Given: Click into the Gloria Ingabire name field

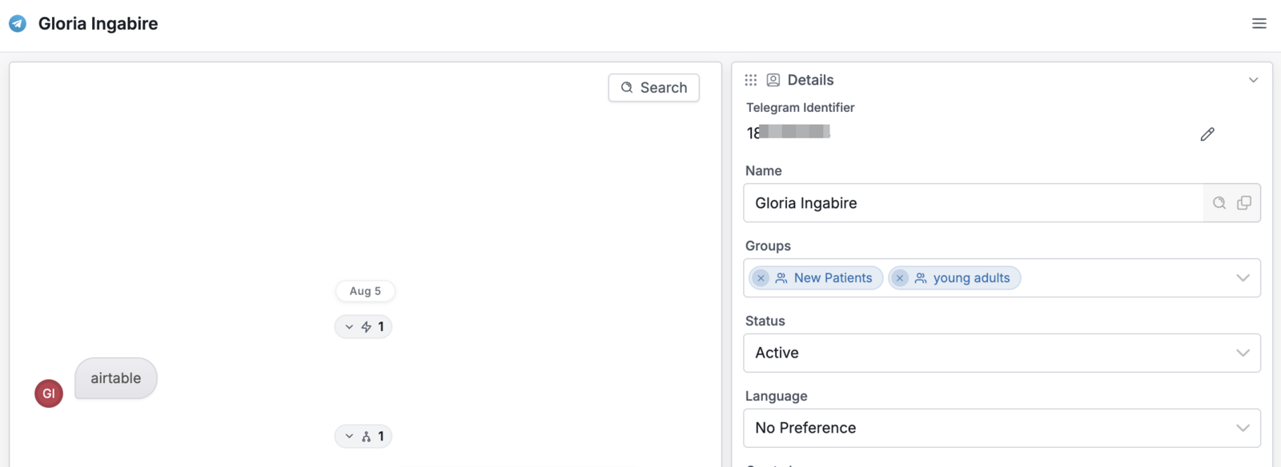Looking at the screenshot, I should coord(973,203).
